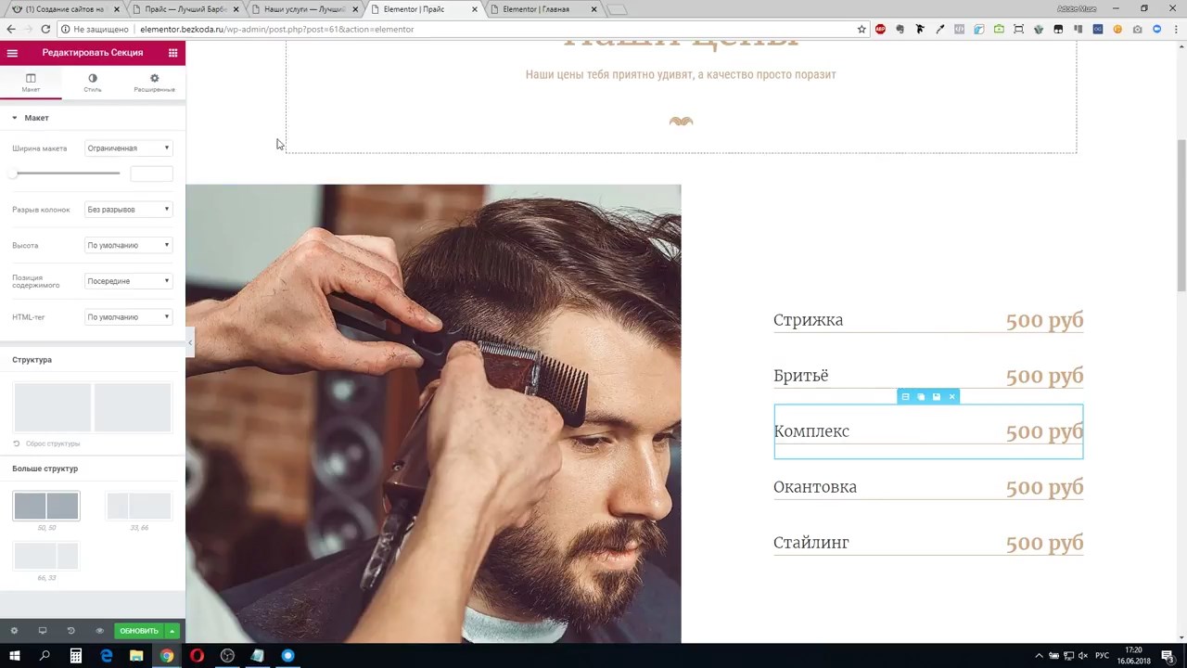Open the Позиция содержимого dropdown

click(128, 281)
